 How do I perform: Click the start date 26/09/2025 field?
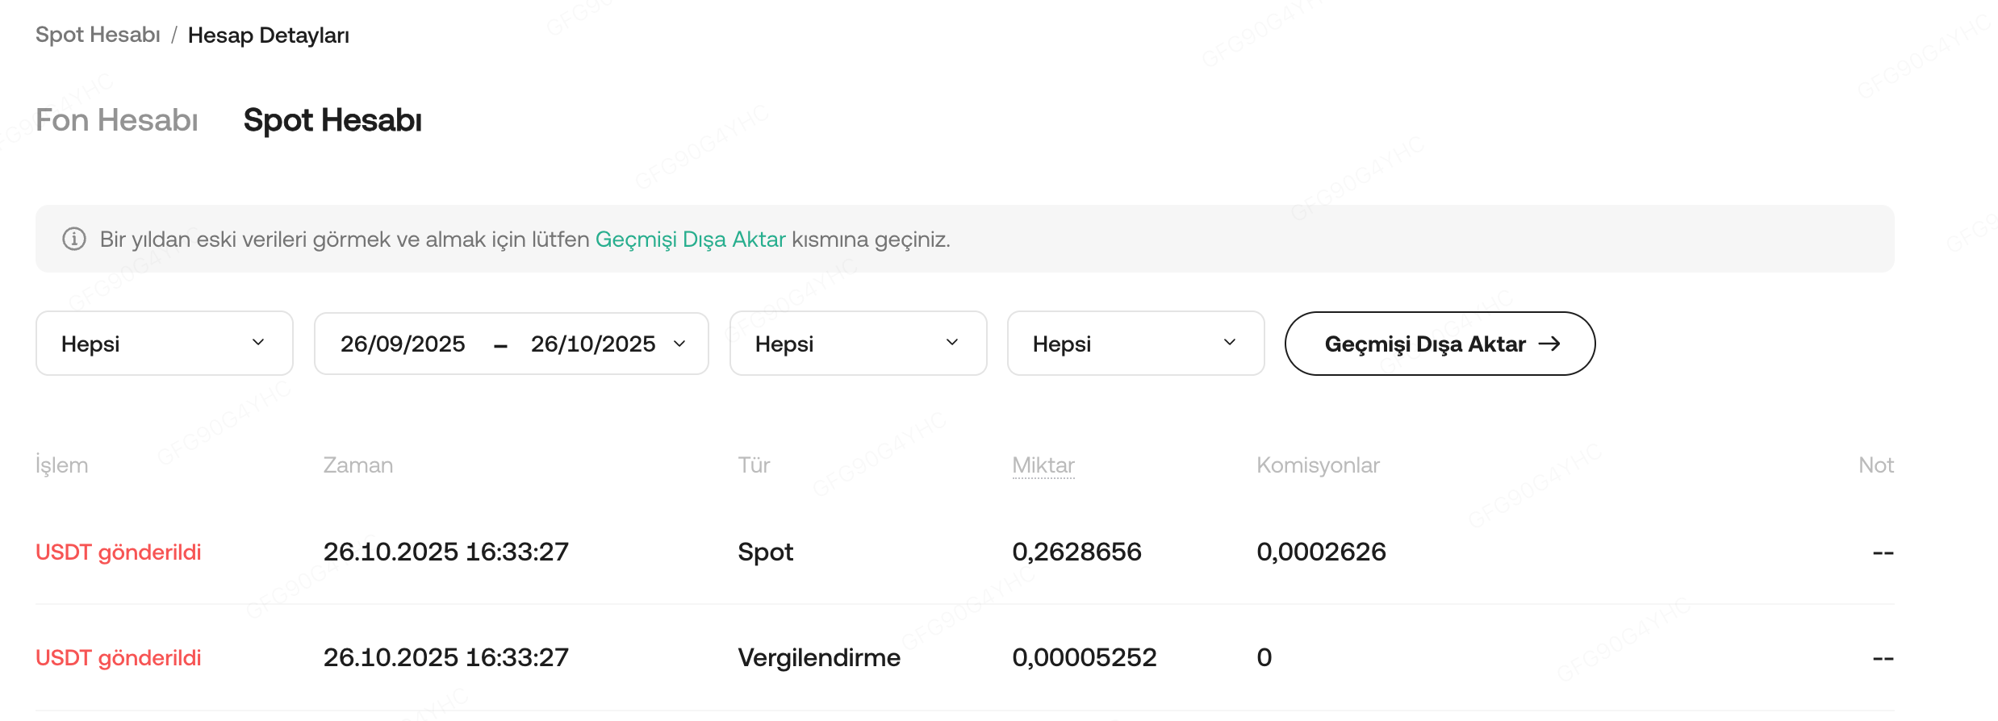coord(403,344)
